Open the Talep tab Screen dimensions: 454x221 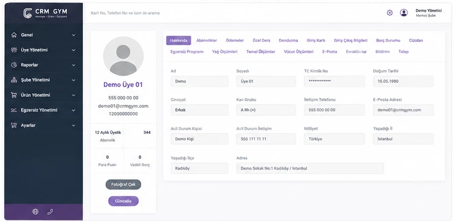[403, 52]
